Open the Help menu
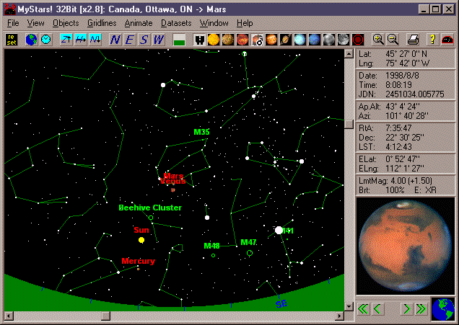The image size is (459, 325). click(245, 23)
